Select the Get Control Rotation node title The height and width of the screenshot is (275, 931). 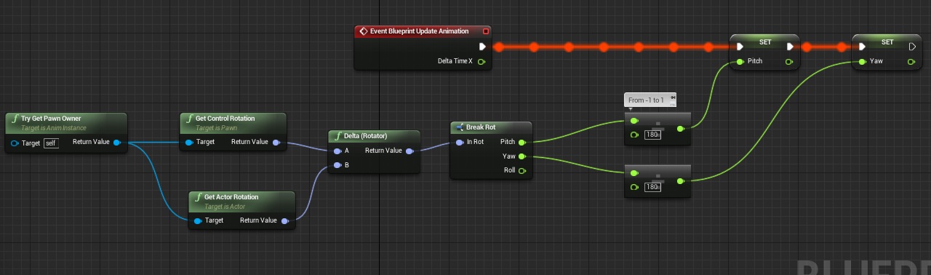225,118
